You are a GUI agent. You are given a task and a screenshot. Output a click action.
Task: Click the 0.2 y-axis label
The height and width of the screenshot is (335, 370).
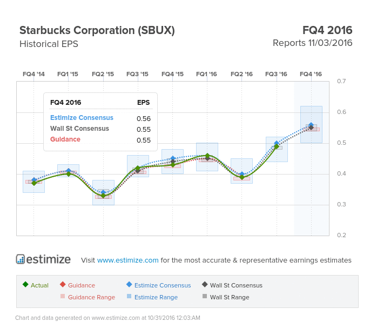[x=341, y=235]
